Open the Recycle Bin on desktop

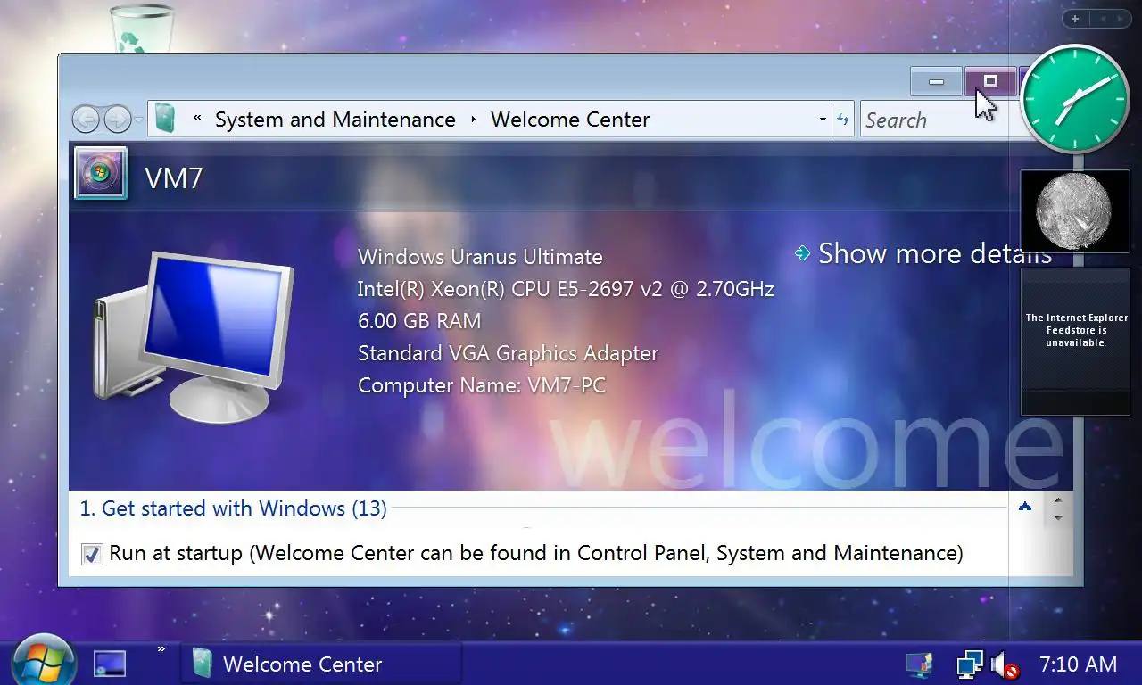click(142, 29)
